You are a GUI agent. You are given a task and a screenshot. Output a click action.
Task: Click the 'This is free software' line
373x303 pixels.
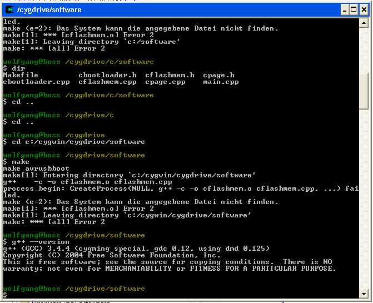168,262
